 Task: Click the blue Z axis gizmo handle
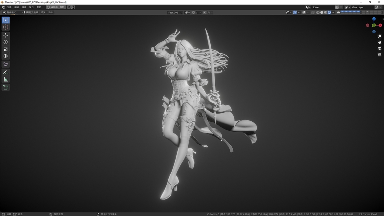[374, 19]
